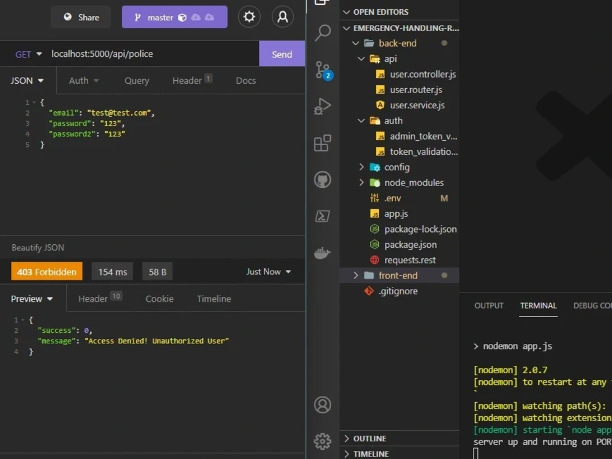
Task: Collapse the EMERGENCY-HANDLING project root
Action: tap(346, 28)
